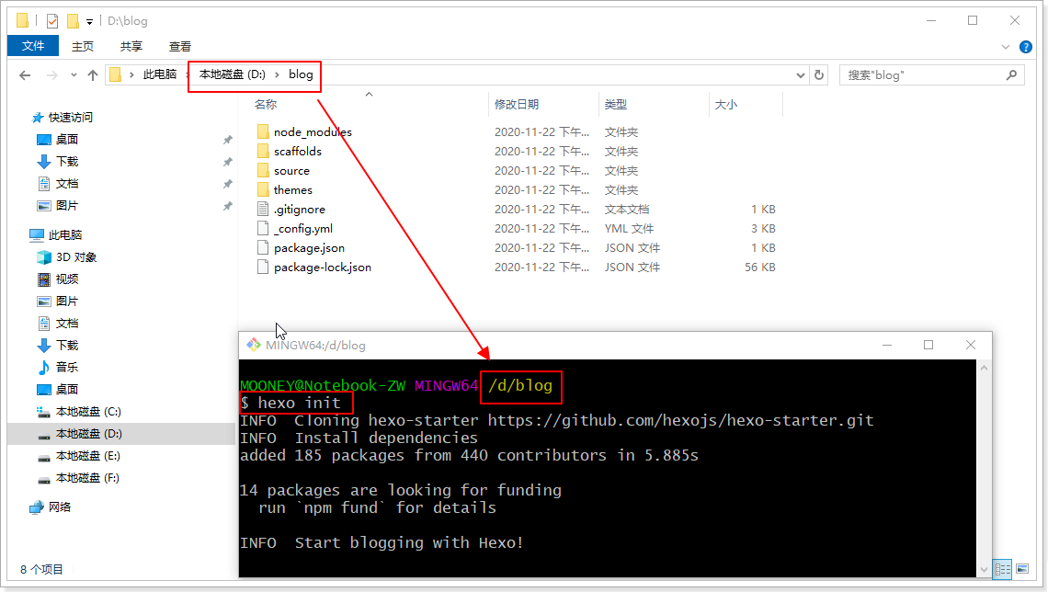The width and height of the screenshot is (1048, 592).
Task: Click the YML 文件 type of _config.yml
Action: tap(629, 229)
